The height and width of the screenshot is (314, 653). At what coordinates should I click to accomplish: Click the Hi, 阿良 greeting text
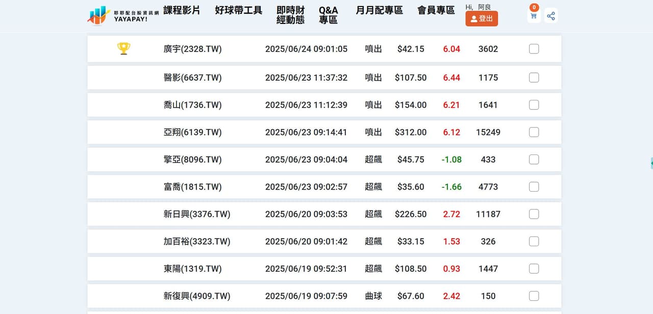(478, 7)
